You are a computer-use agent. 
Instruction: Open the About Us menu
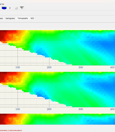[2, 4]
